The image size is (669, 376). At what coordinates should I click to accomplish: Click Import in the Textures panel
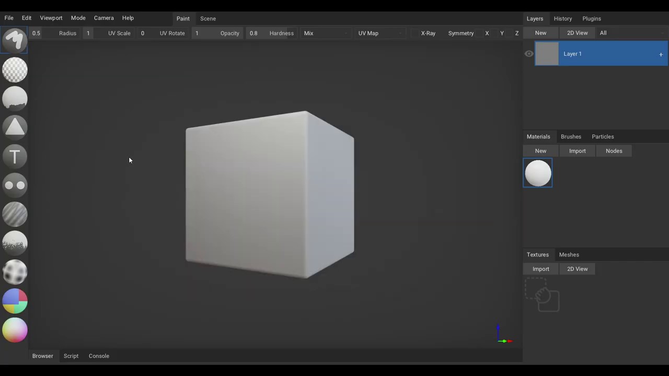pyautogui.click(x=540, y=269)
